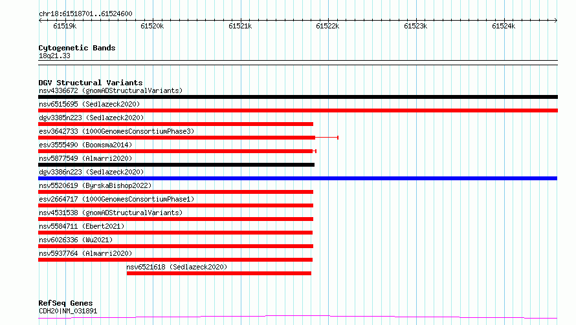576x325 pixels.
Task: Open variant nsv6026336 (Wu2021) label
Action: 76,240
